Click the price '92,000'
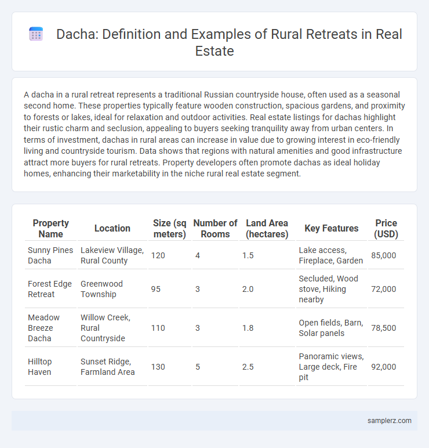Viewport: 429px width, 448px height. (383, 367)
